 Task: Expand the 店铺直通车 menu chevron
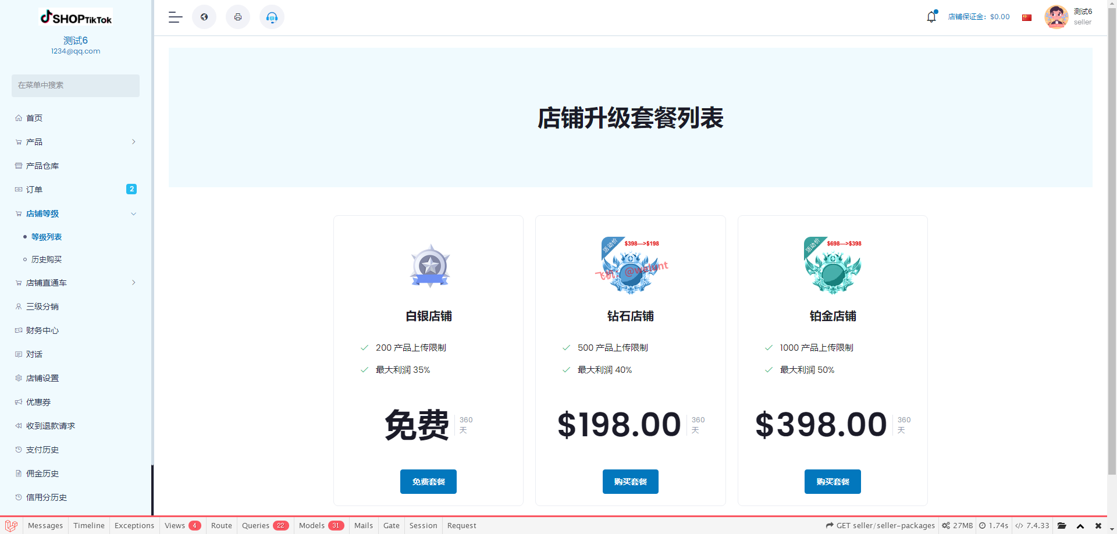pyautogui.click(x=134, y=283)
